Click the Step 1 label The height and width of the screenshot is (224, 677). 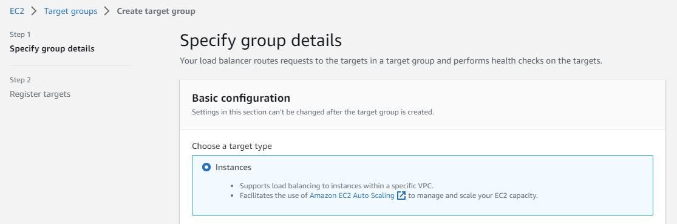point(20,35)
